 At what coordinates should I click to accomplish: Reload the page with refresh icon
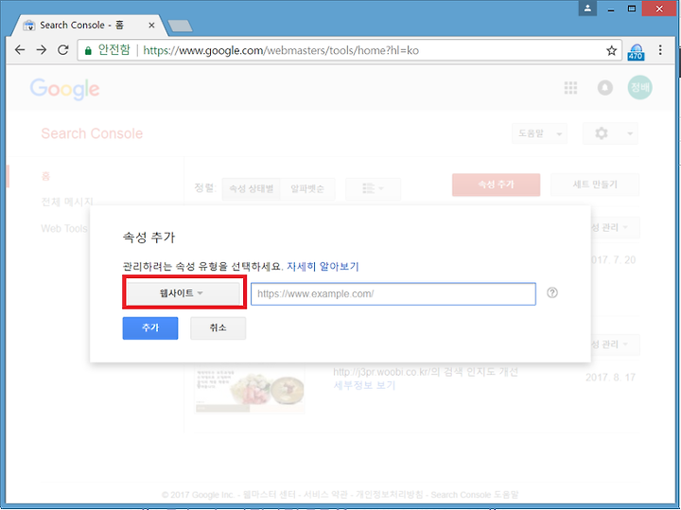[63, 50]
